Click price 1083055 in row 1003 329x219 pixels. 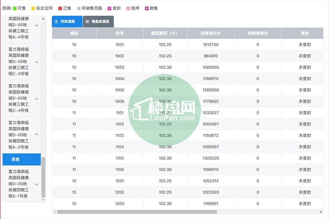point(211,67)
